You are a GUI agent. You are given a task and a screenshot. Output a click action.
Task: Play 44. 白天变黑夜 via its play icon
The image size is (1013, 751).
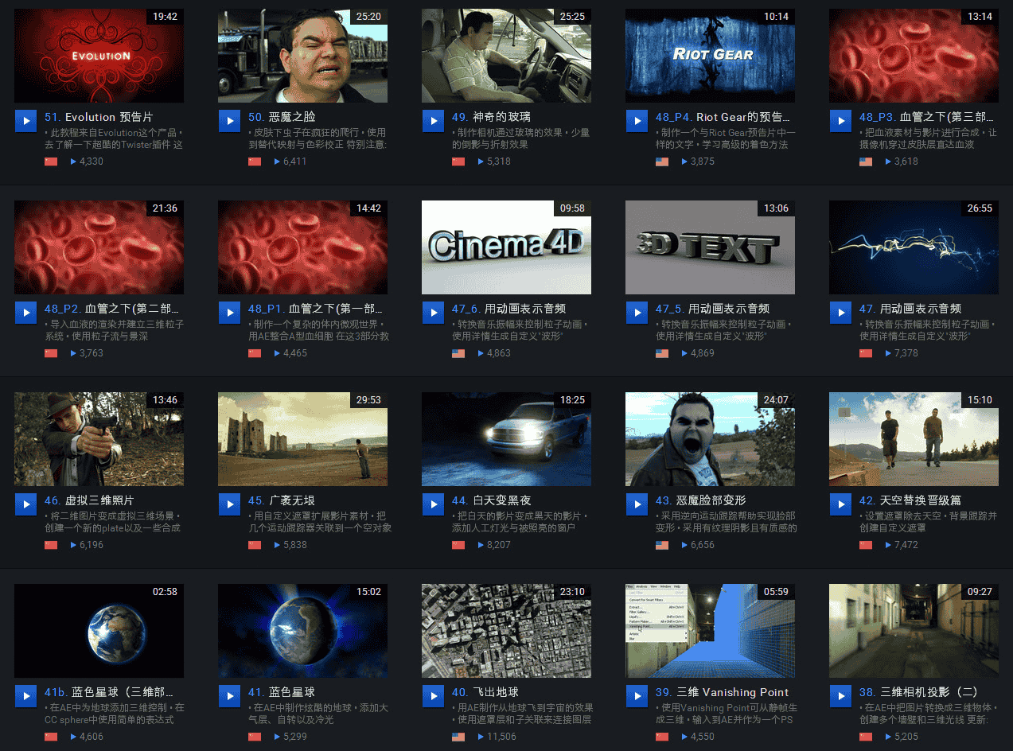[x=434, y=504]
